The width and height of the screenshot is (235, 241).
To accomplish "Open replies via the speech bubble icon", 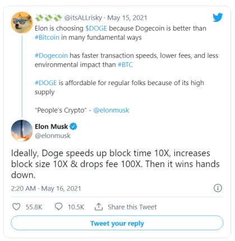I will 58,207.
